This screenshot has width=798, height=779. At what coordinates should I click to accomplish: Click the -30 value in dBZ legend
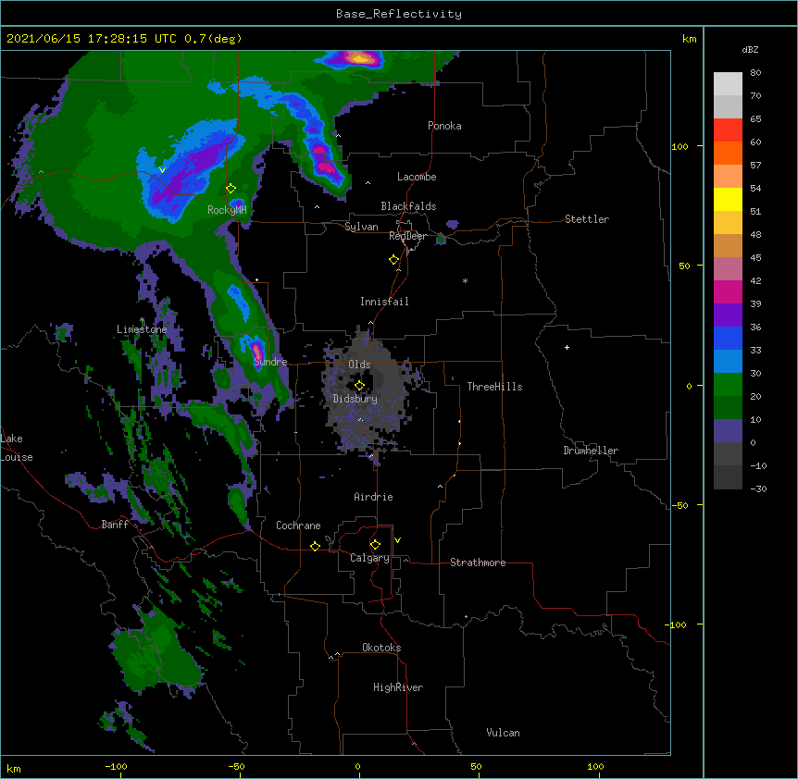pos(758,488)
